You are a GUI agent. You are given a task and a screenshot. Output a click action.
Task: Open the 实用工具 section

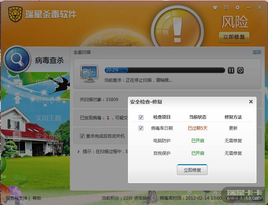coord(48,118)
